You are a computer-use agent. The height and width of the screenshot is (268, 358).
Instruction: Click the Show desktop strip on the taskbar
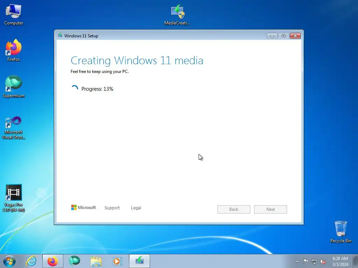tap(356, 261)
